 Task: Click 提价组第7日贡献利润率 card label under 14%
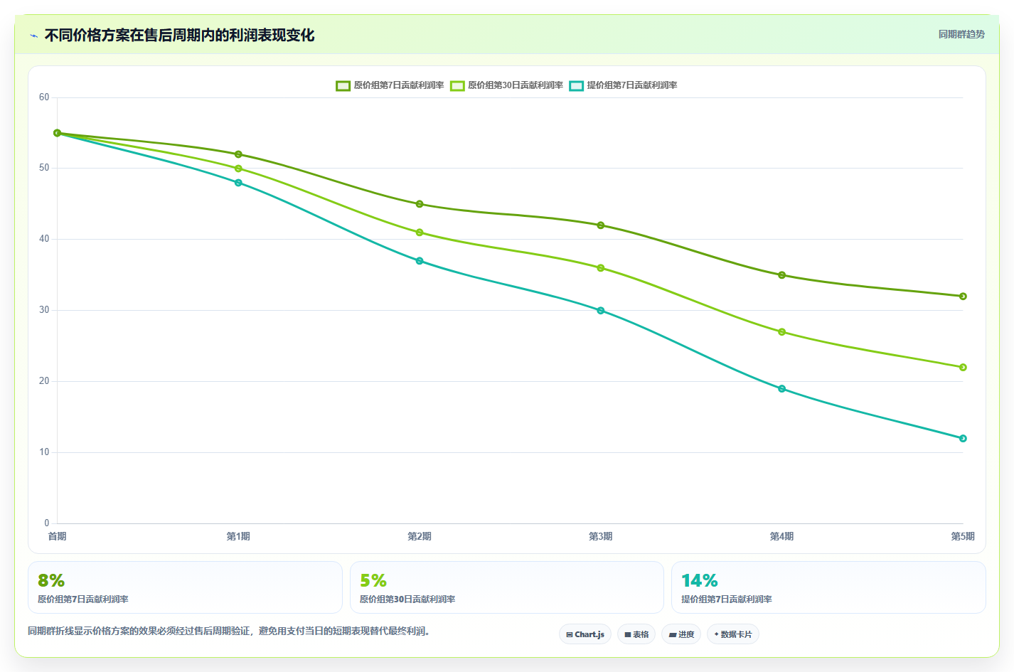tap(727, 599)
